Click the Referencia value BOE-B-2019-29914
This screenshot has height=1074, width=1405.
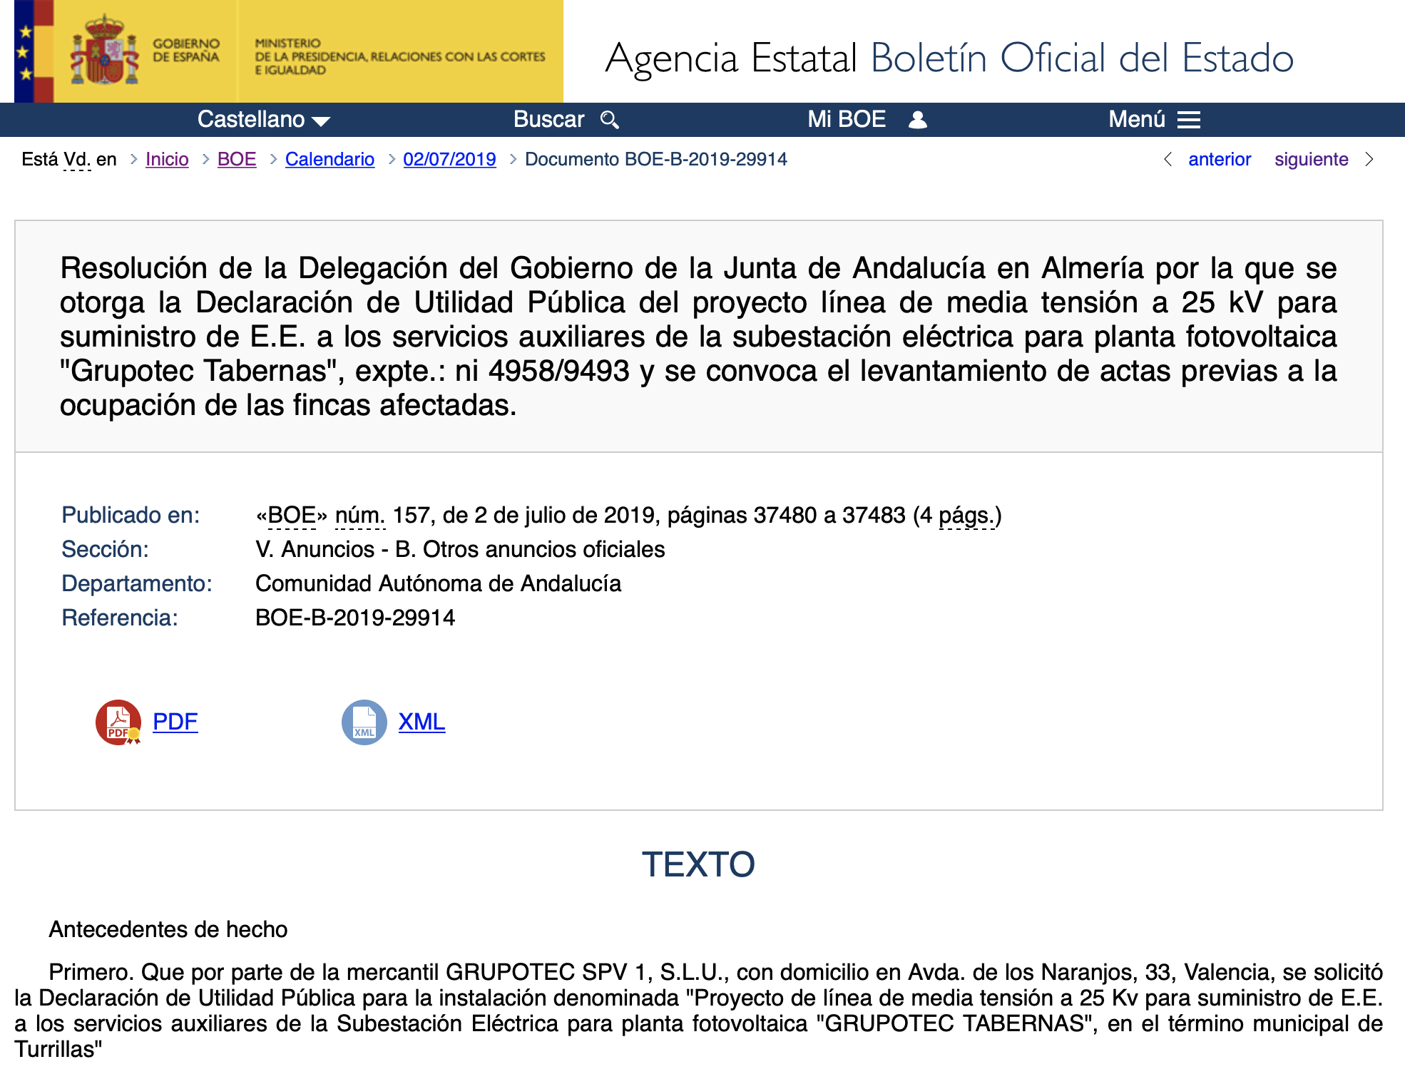pos(355,618)
